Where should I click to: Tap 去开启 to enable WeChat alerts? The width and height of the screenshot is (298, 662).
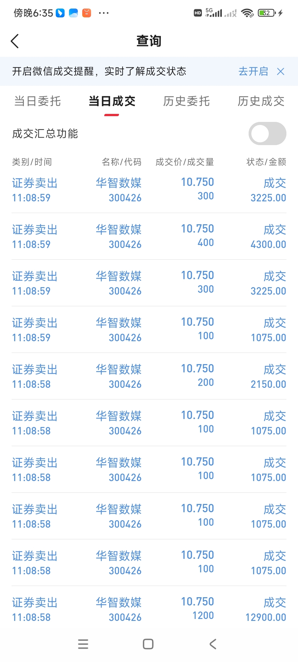pos(253,71)
